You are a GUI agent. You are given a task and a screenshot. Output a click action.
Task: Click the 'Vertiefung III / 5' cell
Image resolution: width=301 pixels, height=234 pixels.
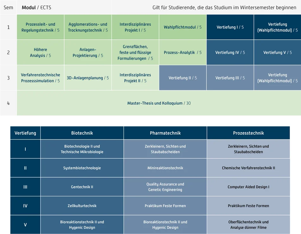click(x=230, y=78)
